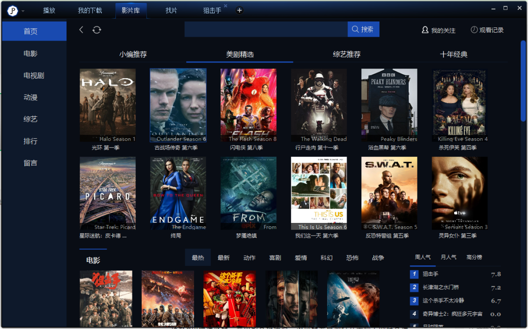Open the Peaky Blinders poster
Image resolution: width=528 pixels, height=329 pixels.
coord(389,105)
